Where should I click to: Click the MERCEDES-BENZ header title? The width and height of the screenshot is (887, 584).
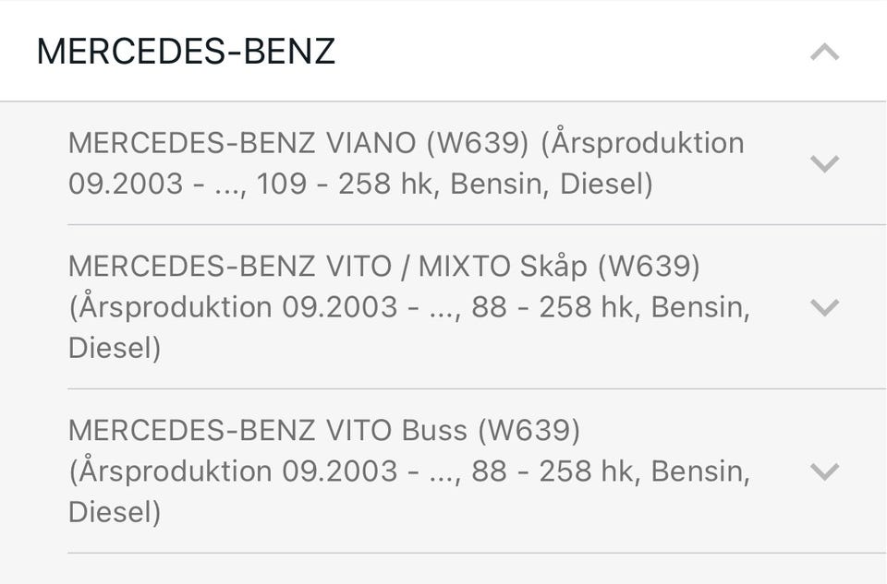(x=186, y=52)
